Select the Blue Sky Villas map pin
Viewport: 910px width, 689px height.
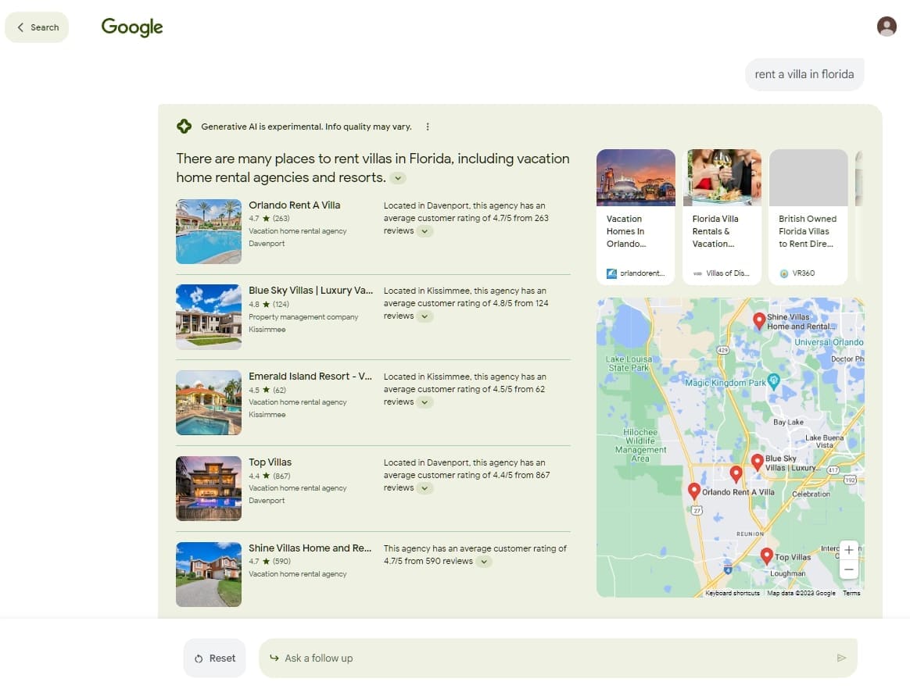pos(757,462)
